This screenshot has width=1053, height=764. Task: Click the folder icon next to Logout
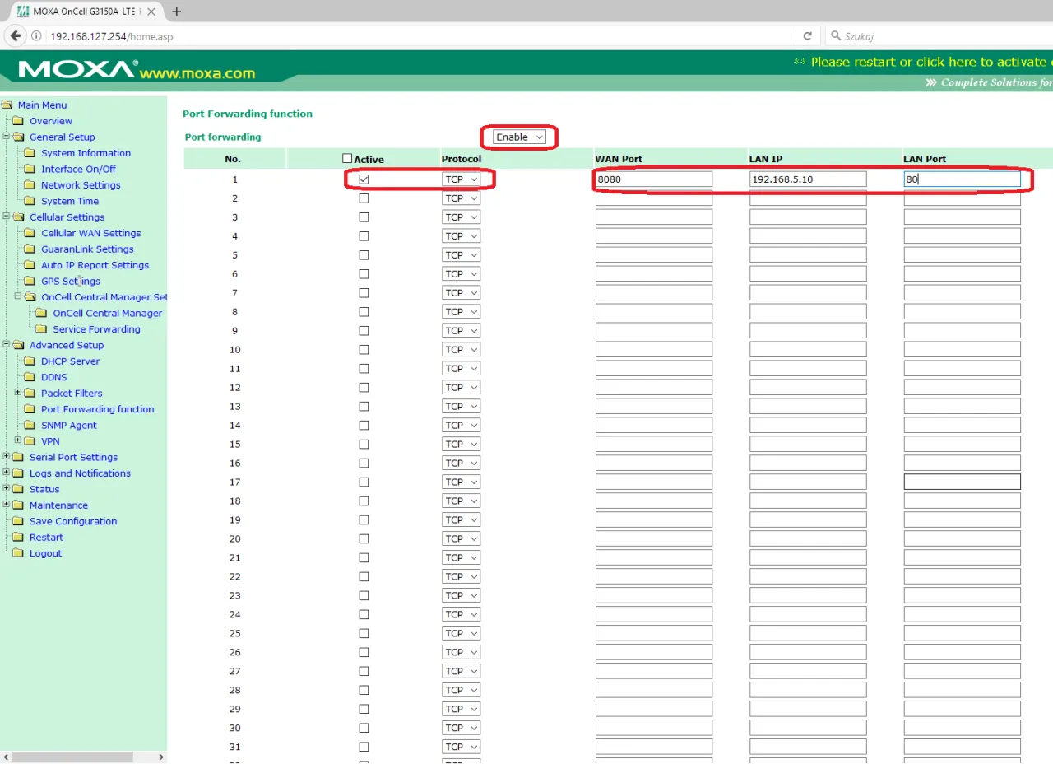tap(18, 553)
